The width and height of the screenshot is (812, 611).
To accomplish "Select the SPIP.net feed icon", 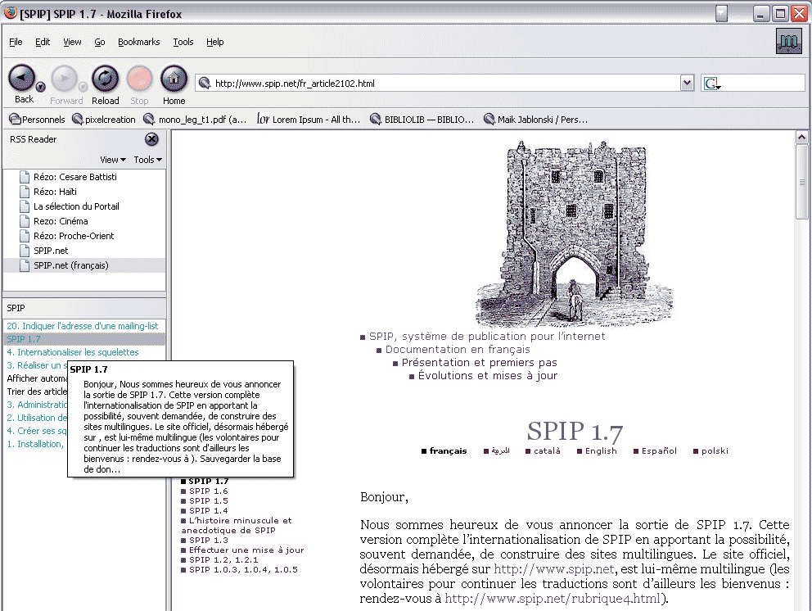I will coord(25,251).
